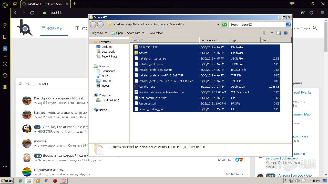Click the Search Opera GX field
The width and height of the screenshot is (328, 184).
tap(257, 25)
